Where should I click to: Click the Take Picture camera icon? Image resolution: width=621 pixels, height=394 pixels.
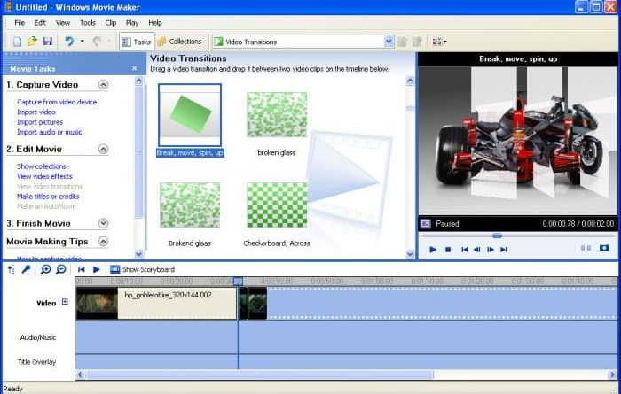(604, 248)
